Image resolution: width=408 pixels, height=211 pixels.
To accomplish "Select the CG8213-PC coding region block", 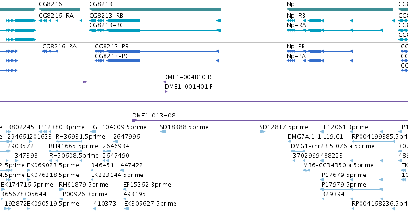I will click(x=123, y=61).
